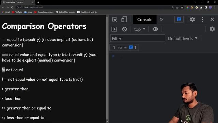The width and height of the screenshot is (218, 123).
Task: Open the top JavaScript context dropdown
Action: [x=140, y=29]
